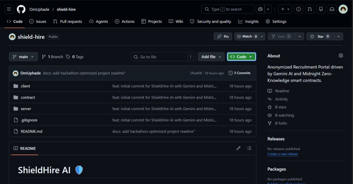
Task: Click the .gitignore file icon
Action: (x=16, y=120)
